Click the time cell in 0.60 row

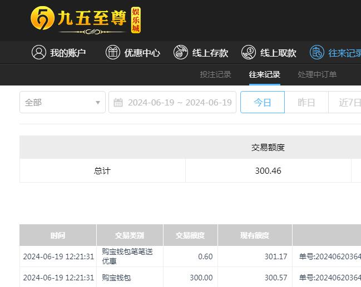[x=58, y=256]
